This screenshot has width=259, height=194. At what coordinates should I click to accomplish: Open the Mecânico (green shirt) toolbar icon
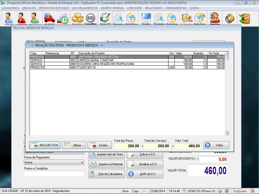[35, 18]
